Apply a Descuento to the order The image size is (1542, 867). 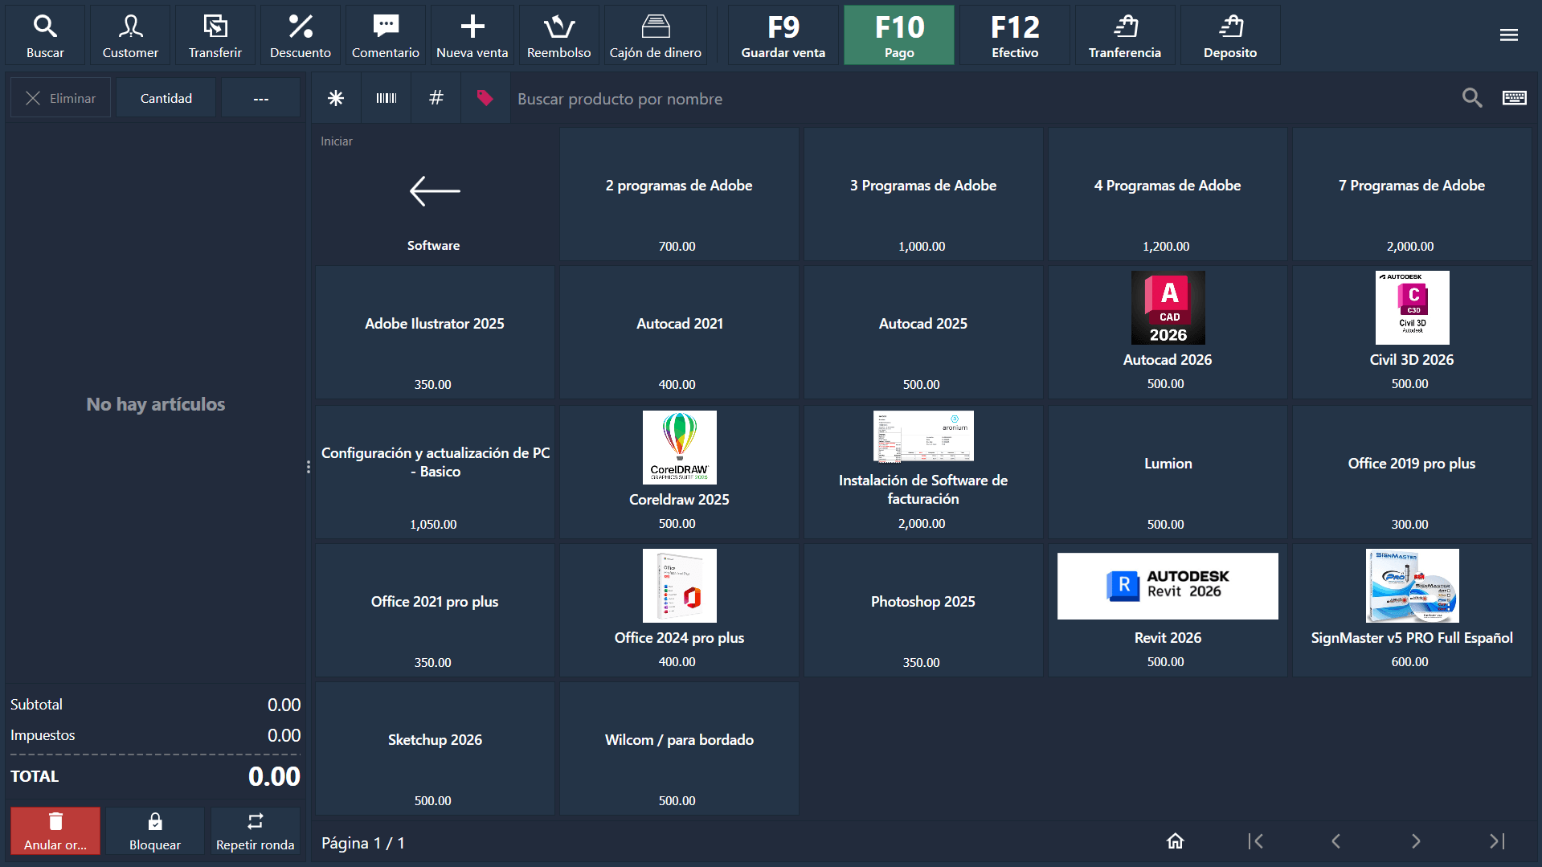(301, 35)
